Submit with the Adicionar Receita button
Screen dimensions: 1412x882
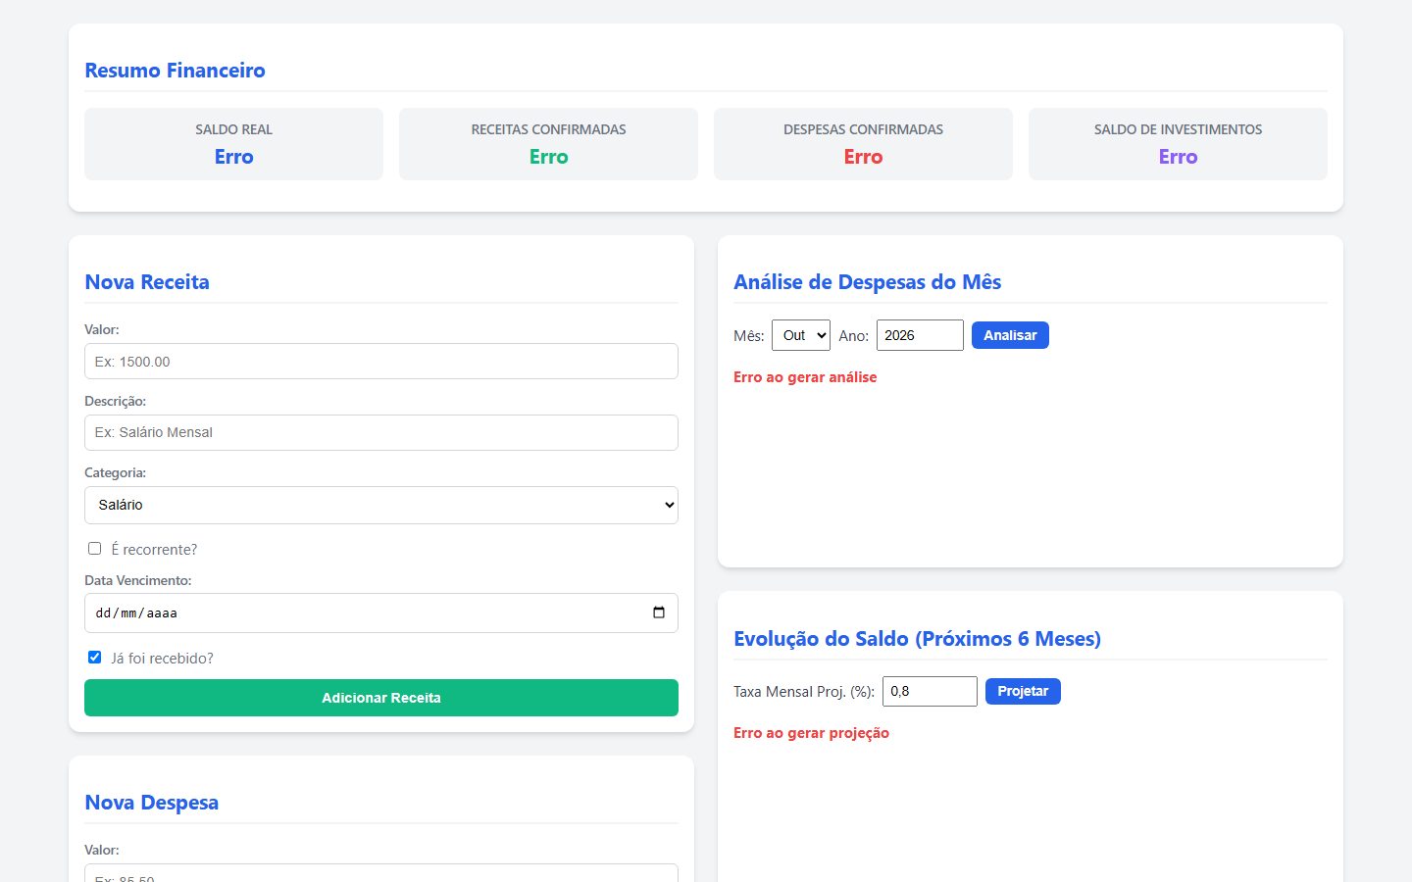pos(381,698)
